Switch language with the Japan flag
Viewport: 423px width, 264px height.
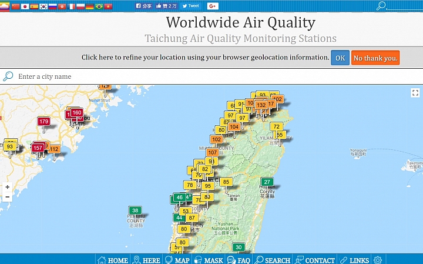[25, 6]
